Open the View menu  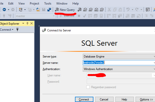[x=21, y=4]
